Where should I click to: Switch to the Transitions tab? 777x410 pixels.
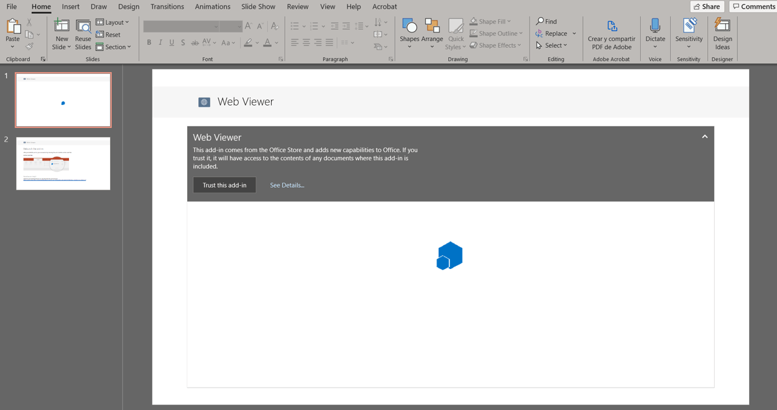pyautogui.click(x=167, y=7)
